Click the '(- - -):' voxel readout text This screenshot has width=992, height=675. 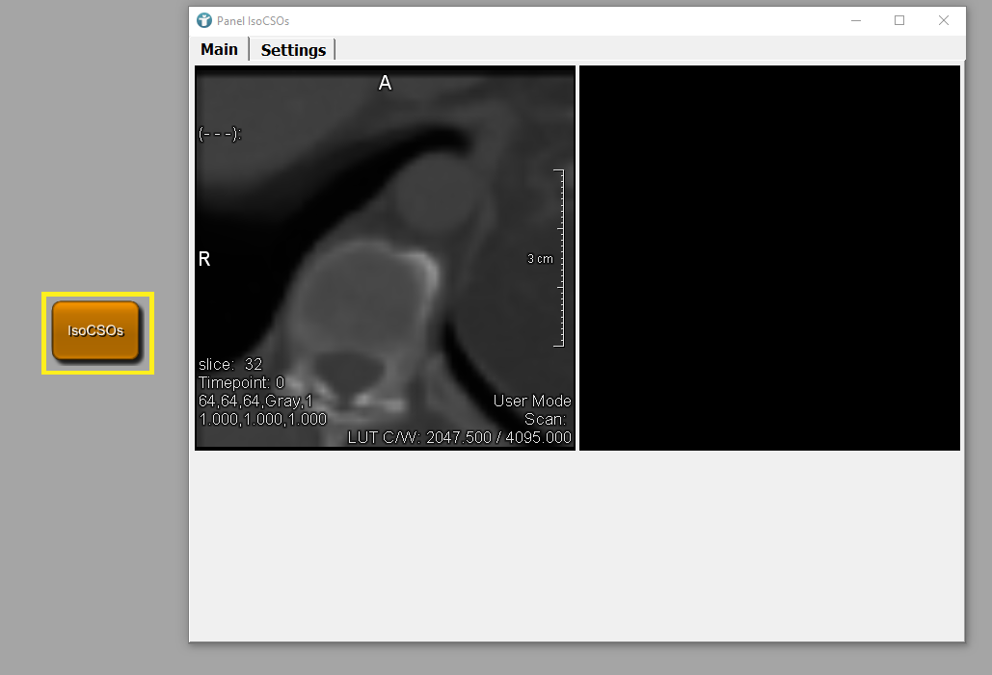click(220, 134)
